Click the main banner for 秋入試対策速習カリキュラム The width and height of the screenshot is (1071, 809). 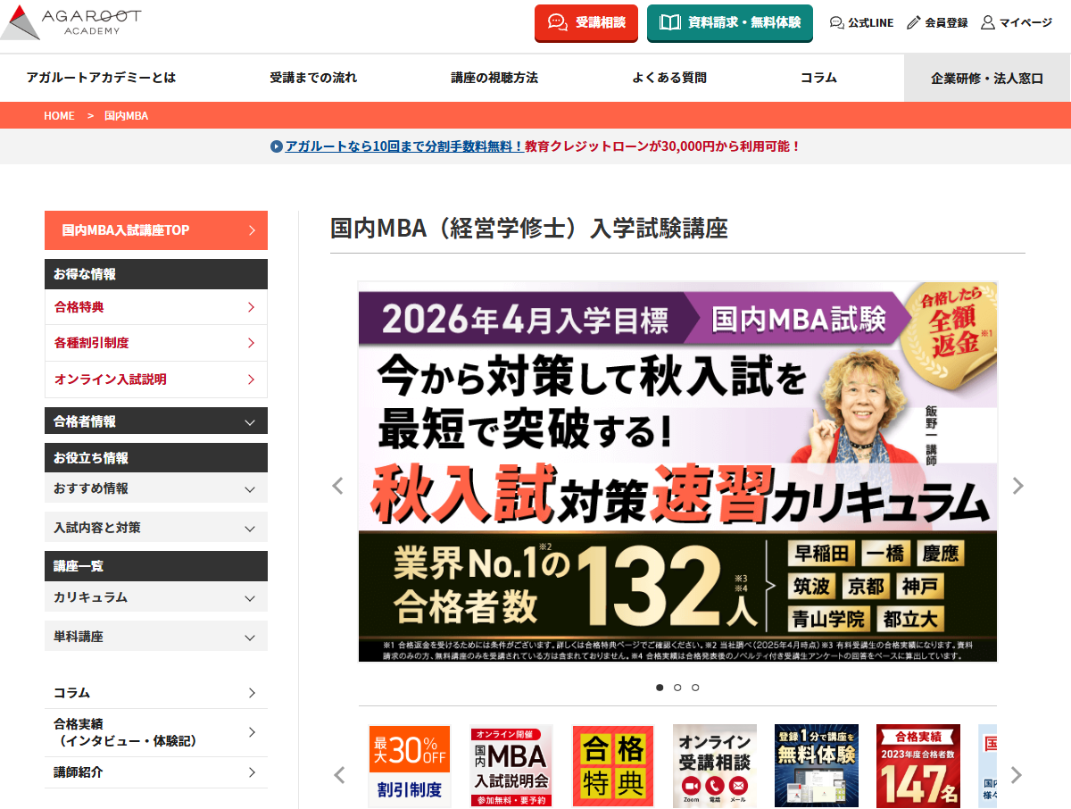677,471
